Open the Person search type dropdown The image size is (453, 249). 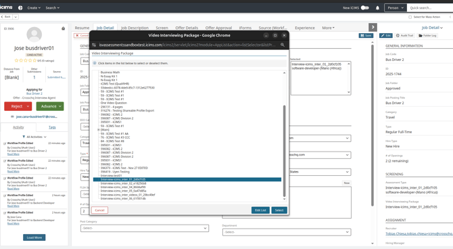click(396, 8)
